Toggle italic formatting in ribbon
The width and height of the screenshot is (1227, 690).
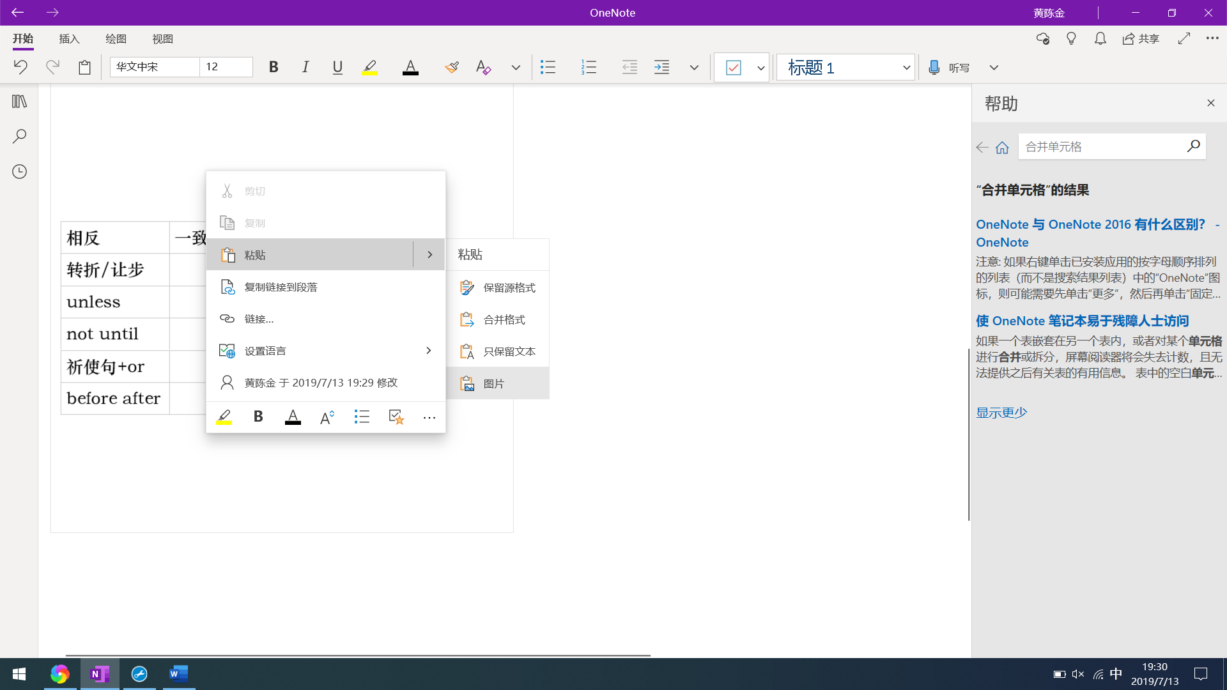point(305,67)
